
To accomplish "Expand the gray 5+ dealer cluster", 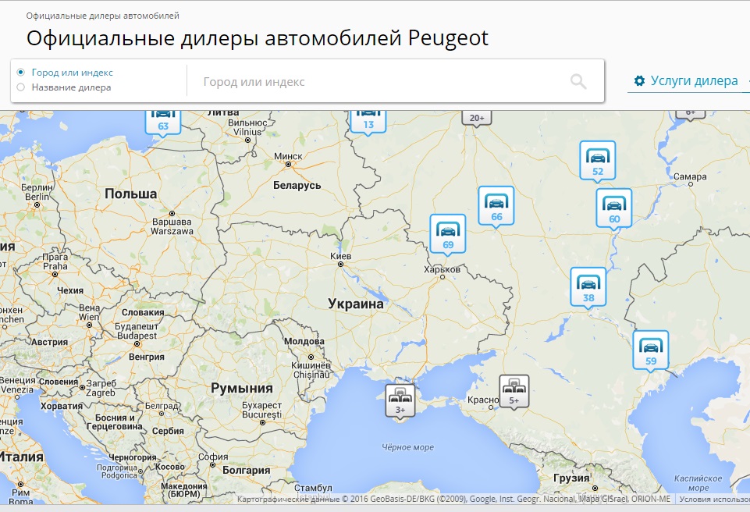I will 514,391.
